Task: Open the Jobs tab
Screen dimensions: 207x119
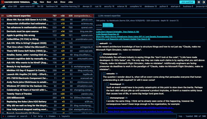Action: [x=70, y=2]
